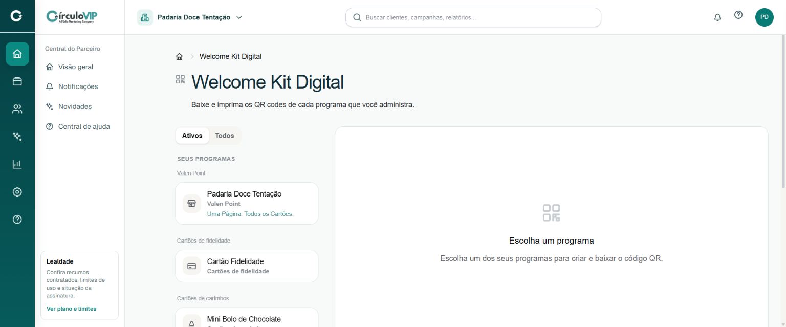Click the Lealdade info card heading
786x327 pixels.
point(60,261)
